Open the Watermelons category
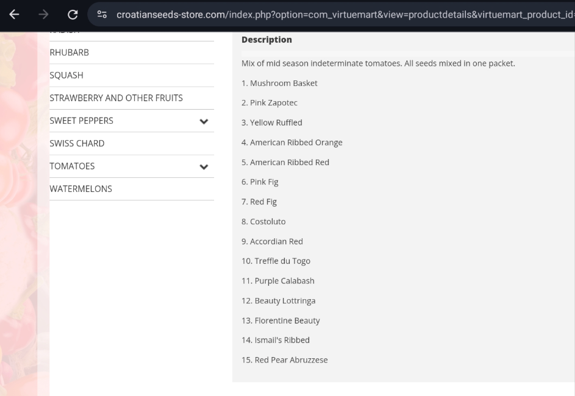Viewport: 575px width, 396px height. [x=80, y=189]
